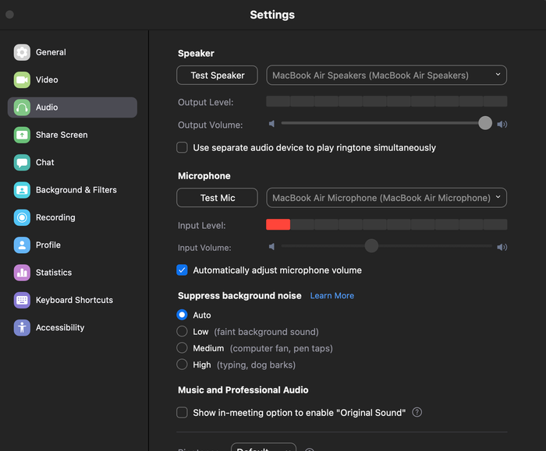
Task: Select High noise suppression option
Action: tap(182, 365)
